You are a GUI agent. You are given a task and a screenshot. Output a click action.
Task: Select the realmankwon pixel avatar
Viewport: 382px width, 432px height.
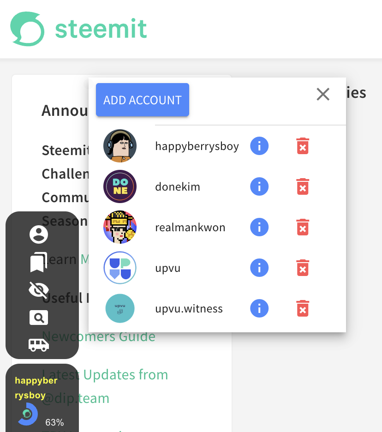120,227
